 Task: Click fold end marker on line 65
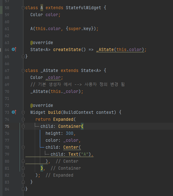(x=23, y=56)
